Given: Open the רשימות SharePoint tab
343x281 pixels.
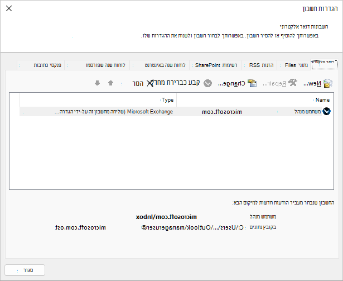Looking at the screenshot, I should click(215, 65).
